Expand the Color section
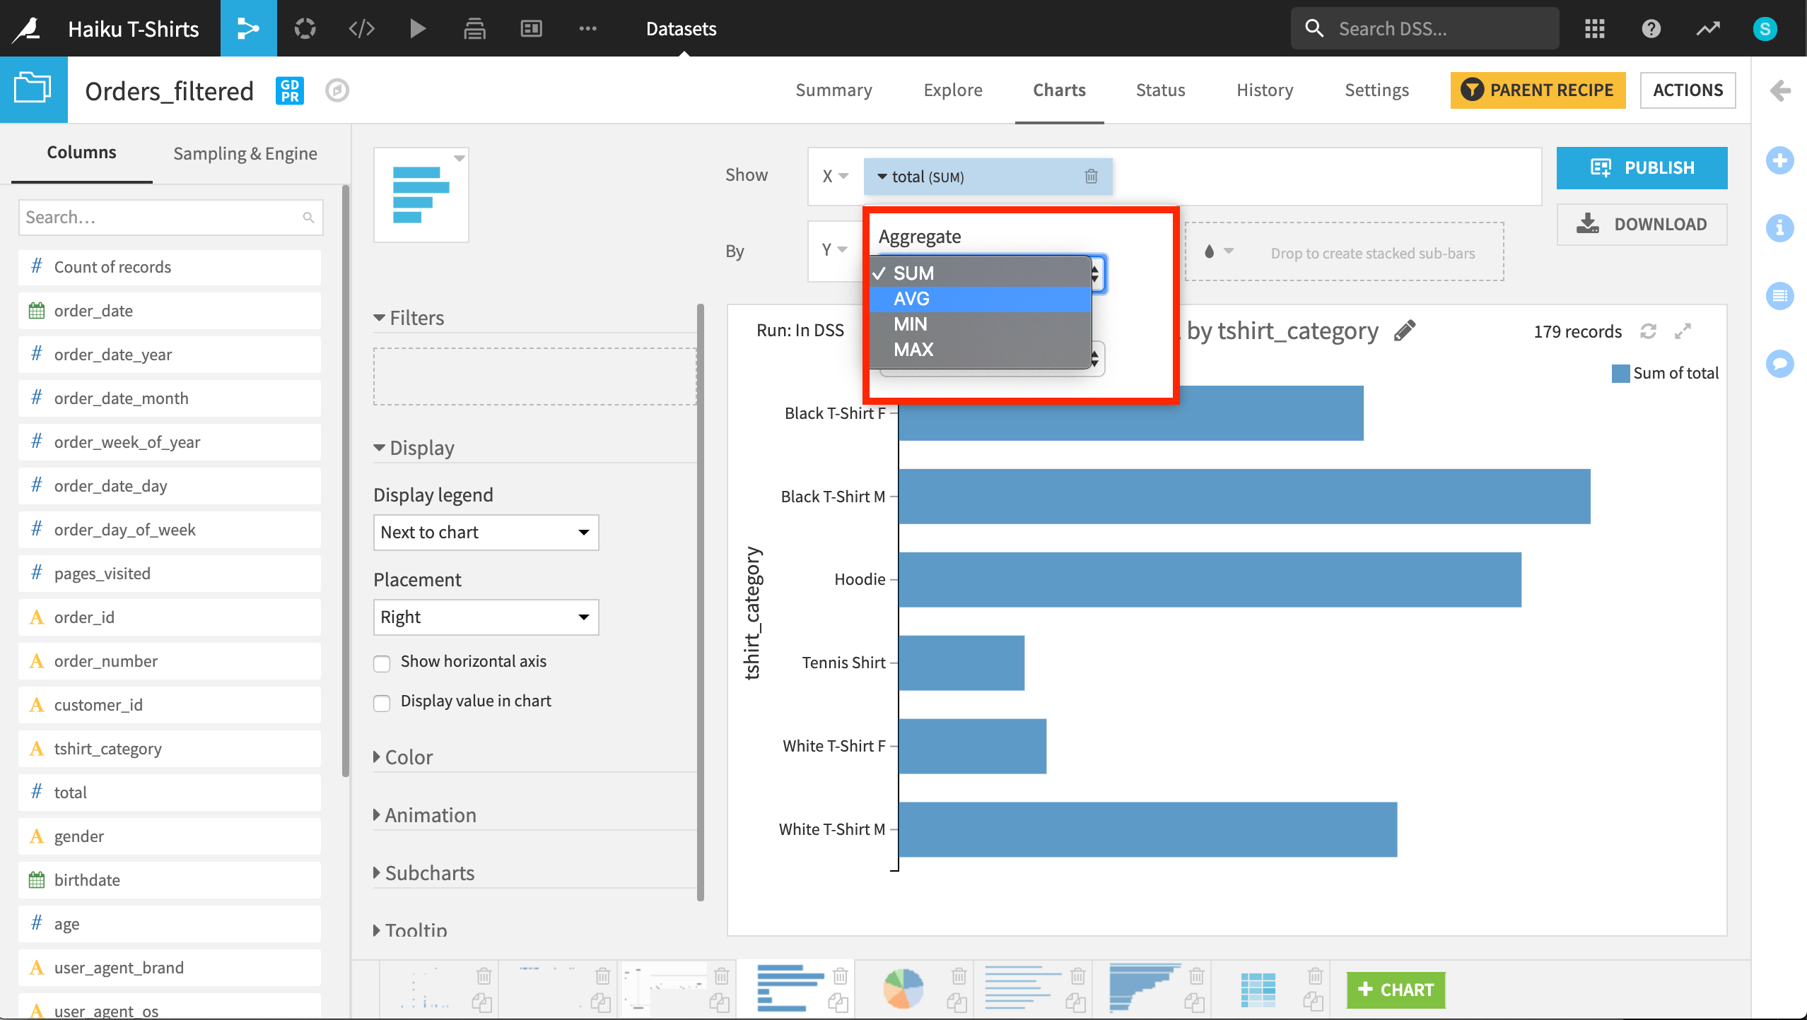Viewport: 1807px width, 1020px height. pyautogui.click(x=408, y=757)
